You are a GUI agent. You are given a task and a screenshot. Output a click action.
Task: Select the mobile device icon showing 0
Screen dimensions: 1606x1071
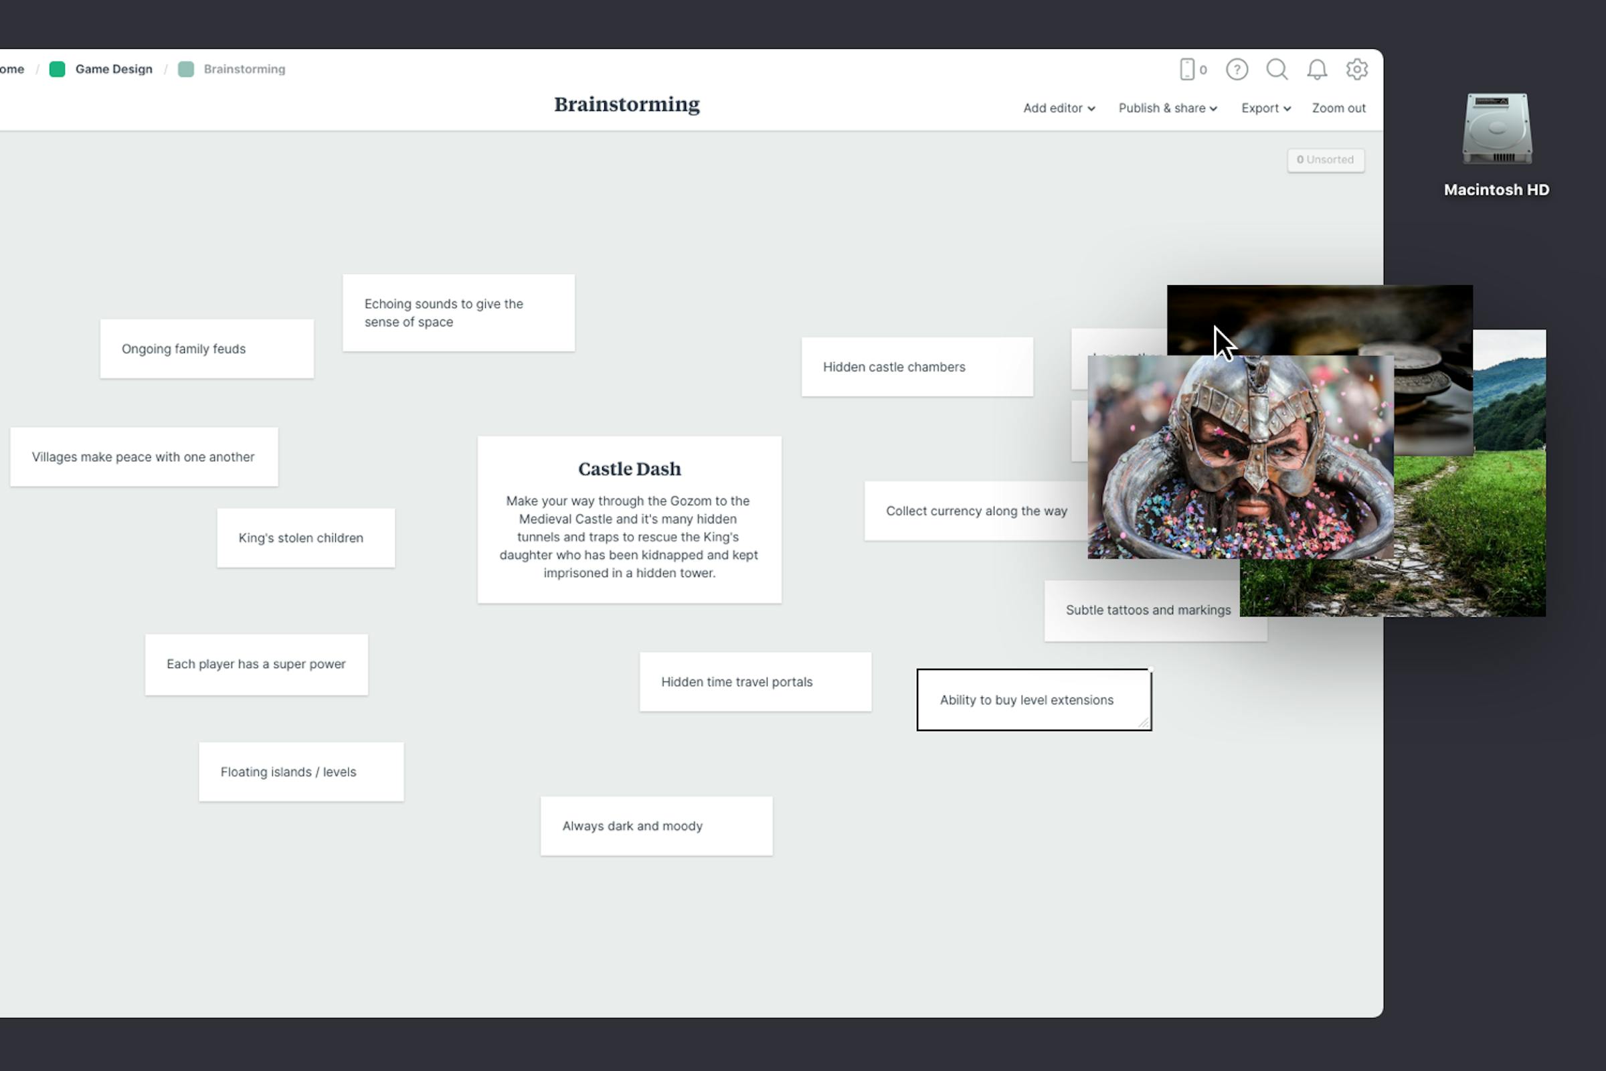[1192, 69]
